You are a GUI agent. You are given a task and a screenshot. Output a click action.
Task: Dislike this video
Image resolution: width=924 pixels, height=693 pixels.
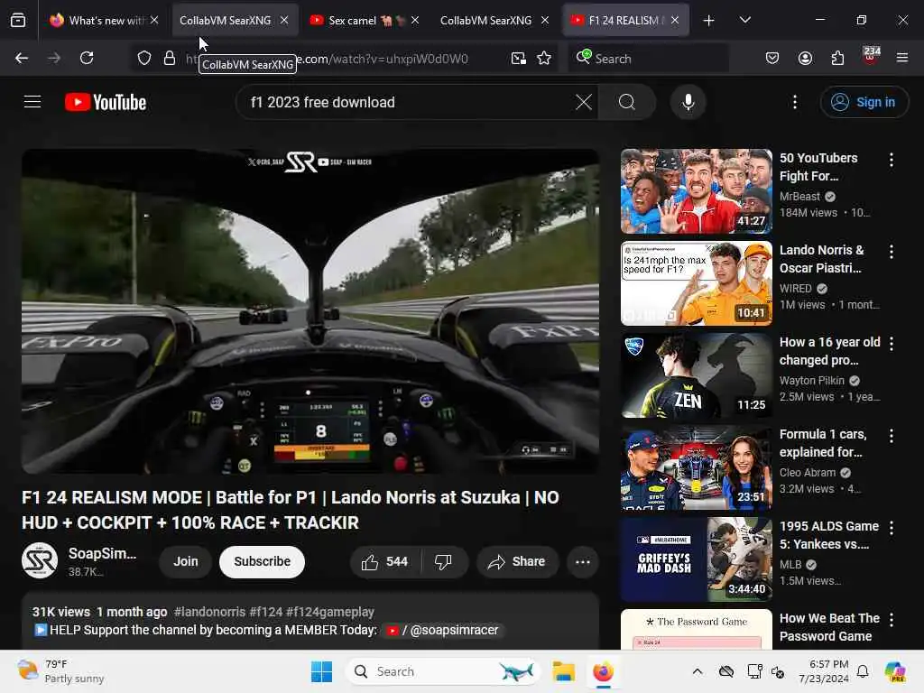point(444,561)
